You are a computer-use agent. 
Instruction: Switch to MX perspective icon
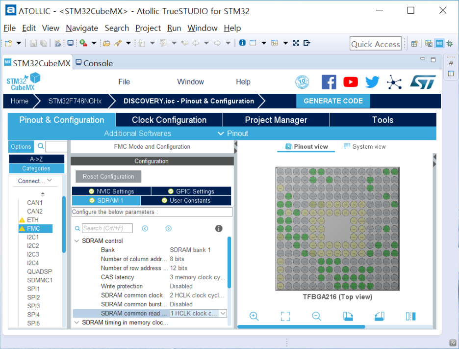[x=439, y=44]
